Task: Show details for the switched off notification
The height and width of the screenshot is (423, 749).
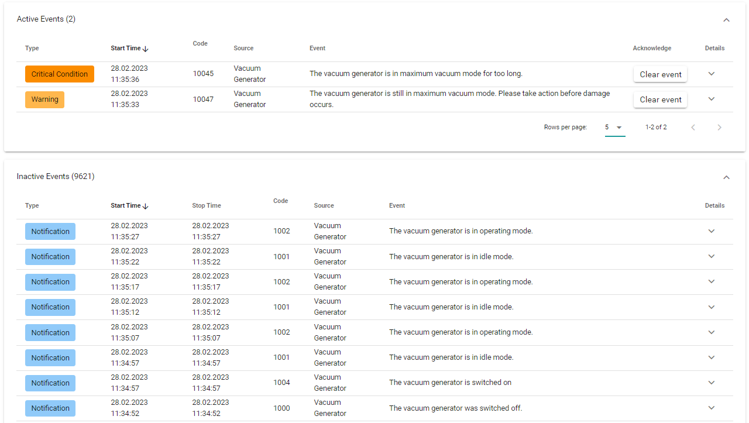Action: click(x=712, y=408)
